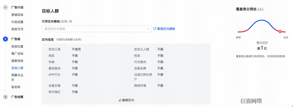Go to 广告组 step

click(16, 39)
